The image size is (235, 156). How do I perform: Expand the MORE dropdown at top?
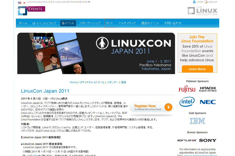(86, 2)
